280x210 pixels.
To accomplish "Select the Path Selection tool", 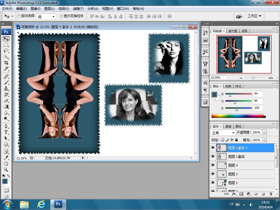I will click(6, 138).
